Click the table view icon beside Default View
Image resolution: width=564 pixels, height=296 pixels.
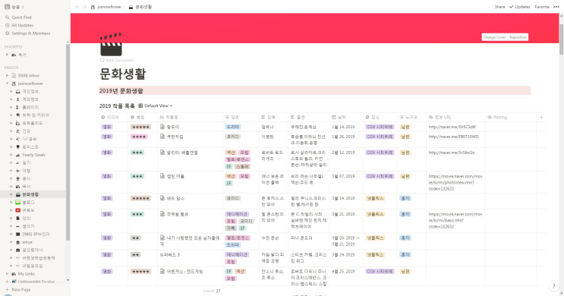140,105
